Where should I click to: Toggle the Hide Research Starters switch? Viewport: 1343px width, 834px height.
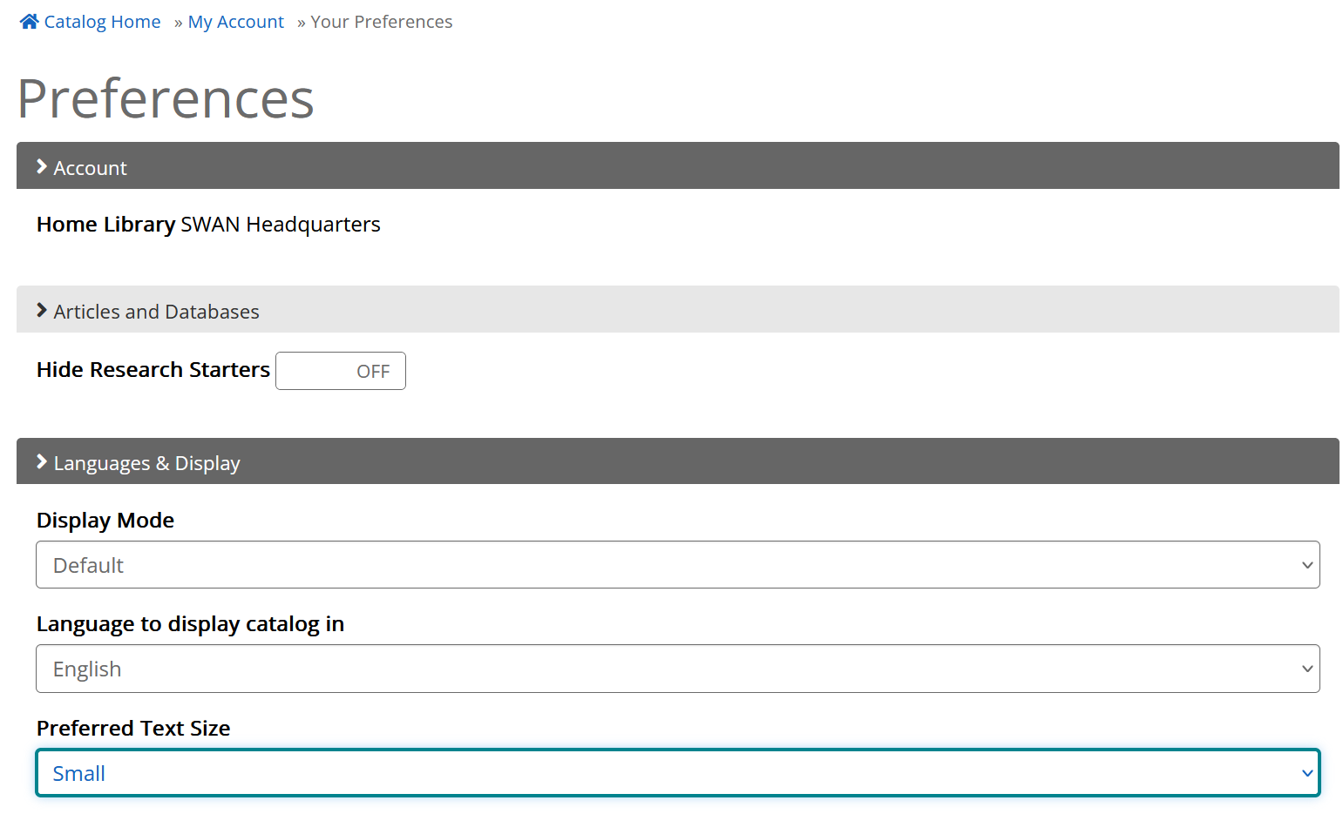[x=341, y=371]
